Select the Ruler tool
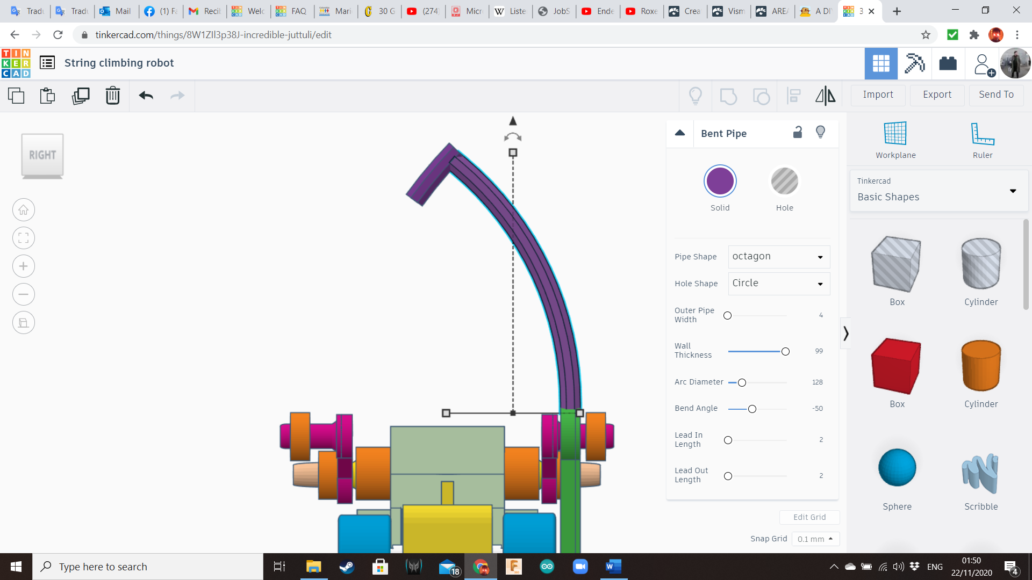 983,139
